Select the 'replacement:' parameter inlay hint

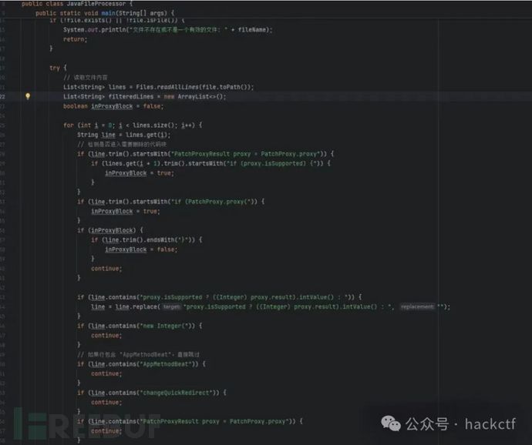417,306
